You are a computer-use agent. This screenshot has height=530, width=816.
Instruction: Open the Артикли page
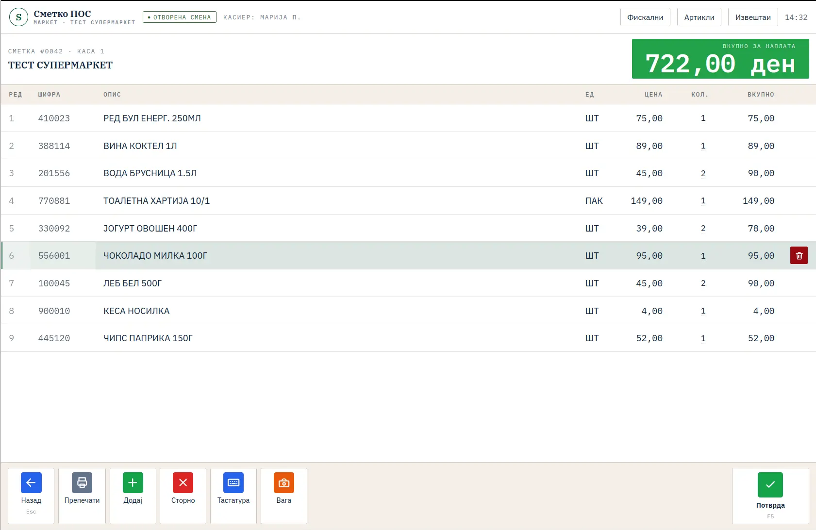click(x=699, y=17)
